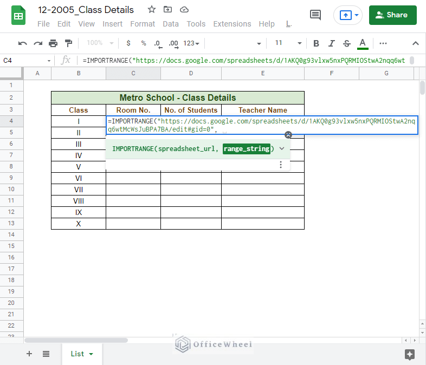Click the print icon
Screen dimensions: 426x365
click(x=53, y=43)
